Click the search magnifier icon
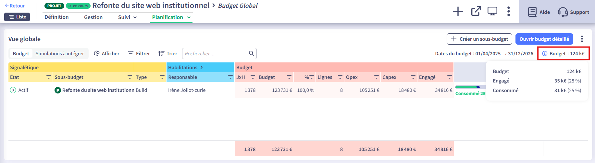The width and height of the screenshot is (595, 163). tap(251, 53)
